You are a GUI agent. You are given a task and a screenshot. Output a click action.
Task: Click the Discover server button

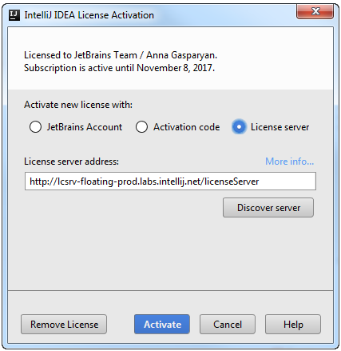click(268, 208)
